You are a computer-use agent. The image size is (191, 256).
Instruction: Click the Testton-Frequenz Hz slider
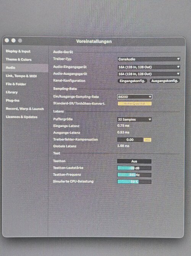(x=134, y=175)
